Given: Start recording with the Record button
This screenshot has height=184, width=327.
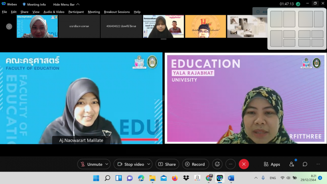Looking at the screenshot, I should (195, 164).
